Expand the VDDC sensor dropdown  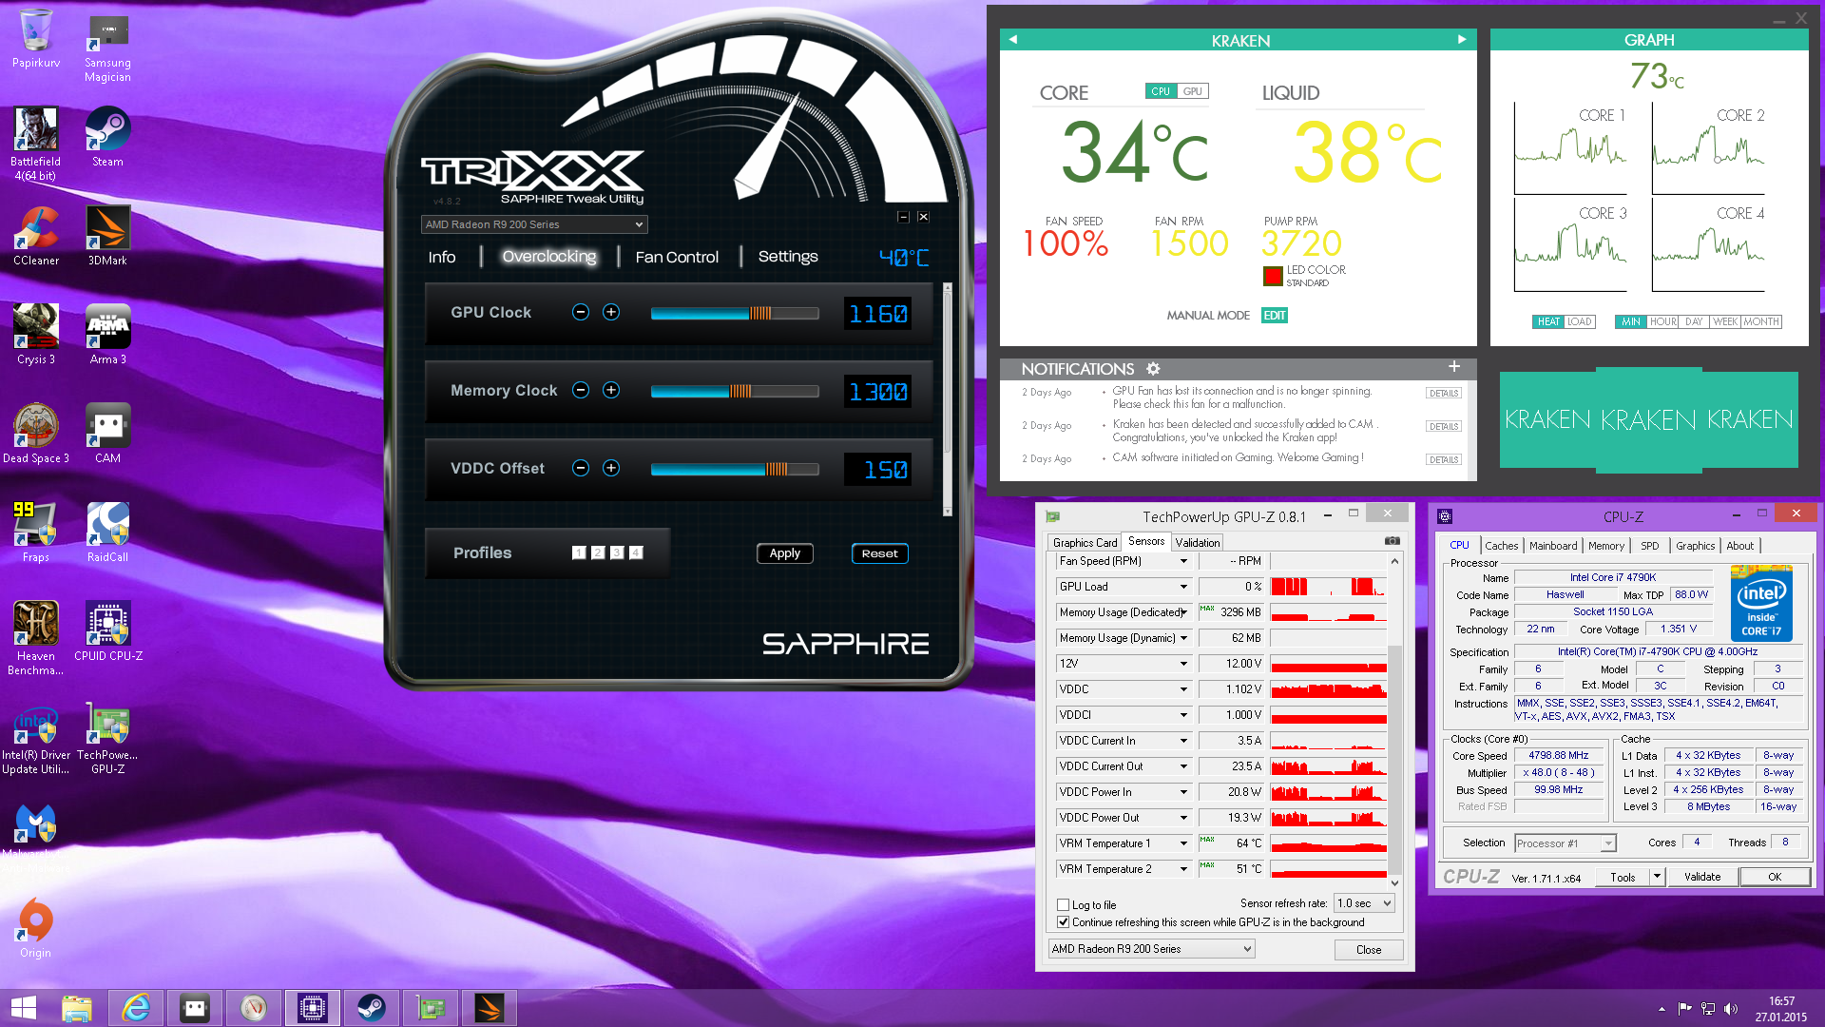(x=1183, y=689)
